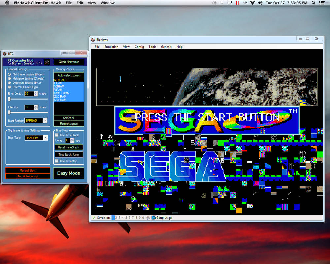
Task: Select the Nightmare Engine (Bytes) radio
Action: coord(9,74)
